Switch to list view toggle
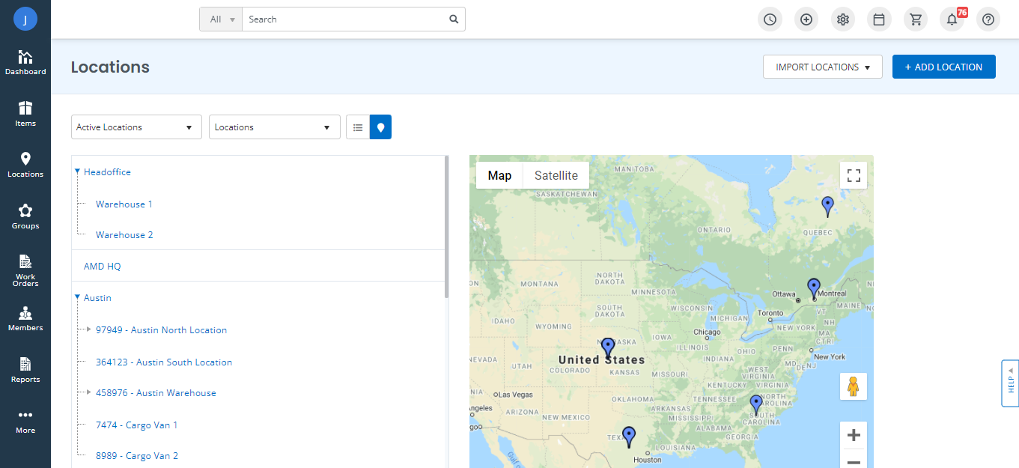 point(358,127)
